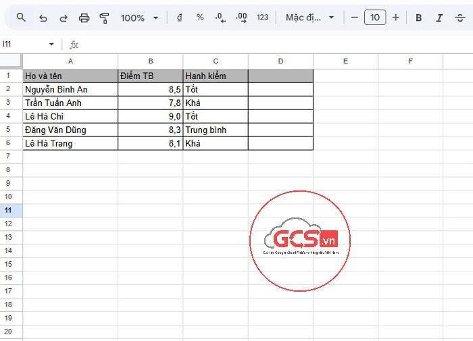This screenshot has width=473, height=341.
Task: Open the 123 number formats menu
Action: 262,18
